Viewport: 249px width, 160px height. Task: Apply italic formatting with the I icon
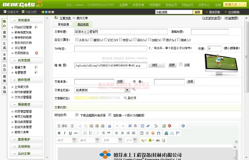click(x=65, y=133)
